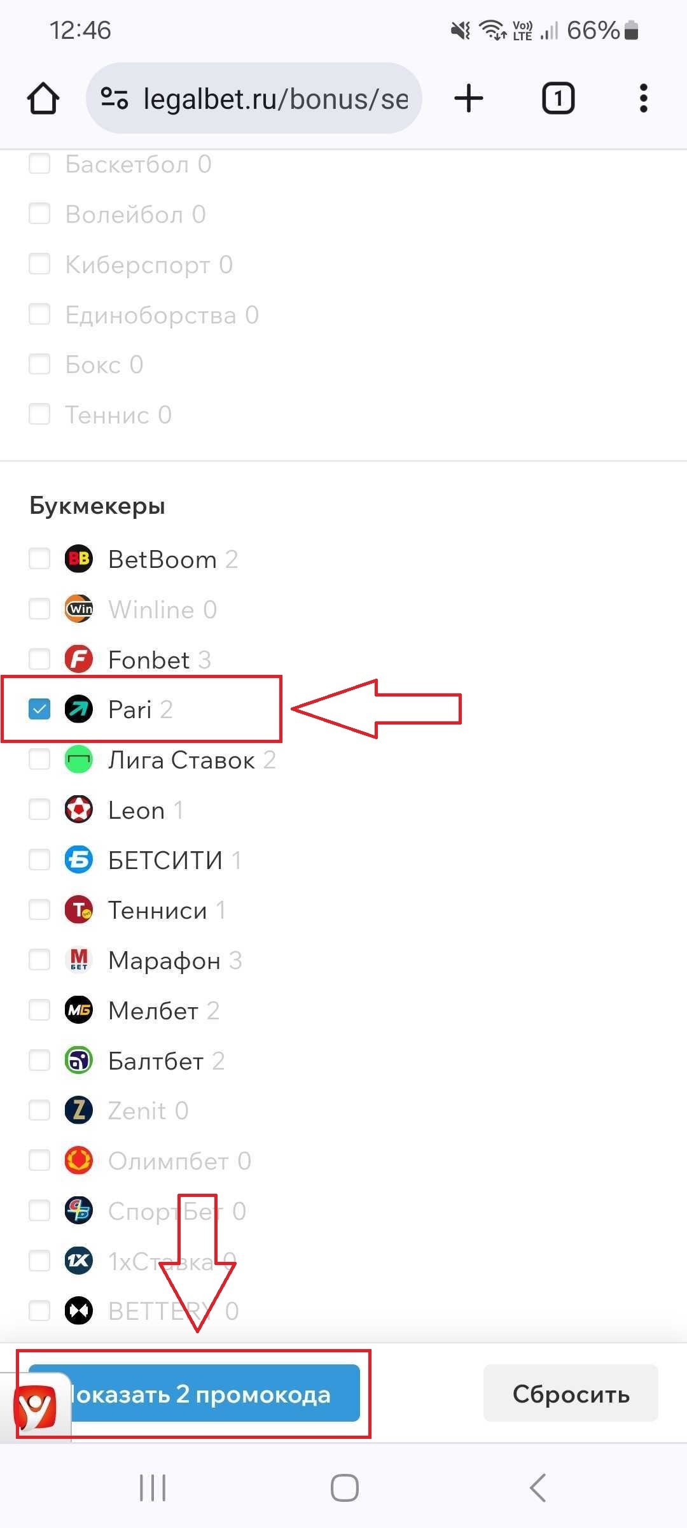
Task: Tap the BetBoom bookmaker logo
Action: click(x=79, y=559)
